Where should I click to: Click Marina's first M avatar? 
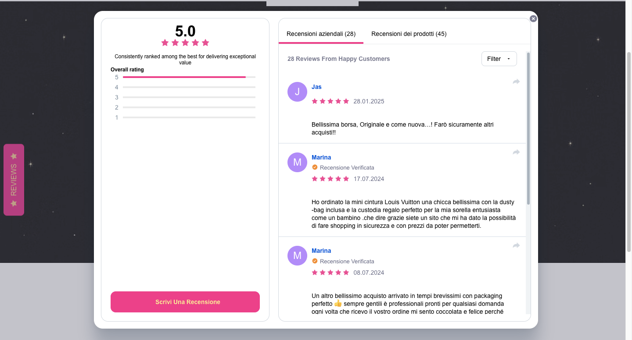click(297, 162)
